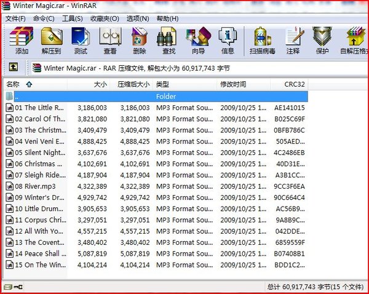Viewport: 369px width, 294px height.
Task: Open the 查找 (Find) binoculars tool
Action: 169,41
